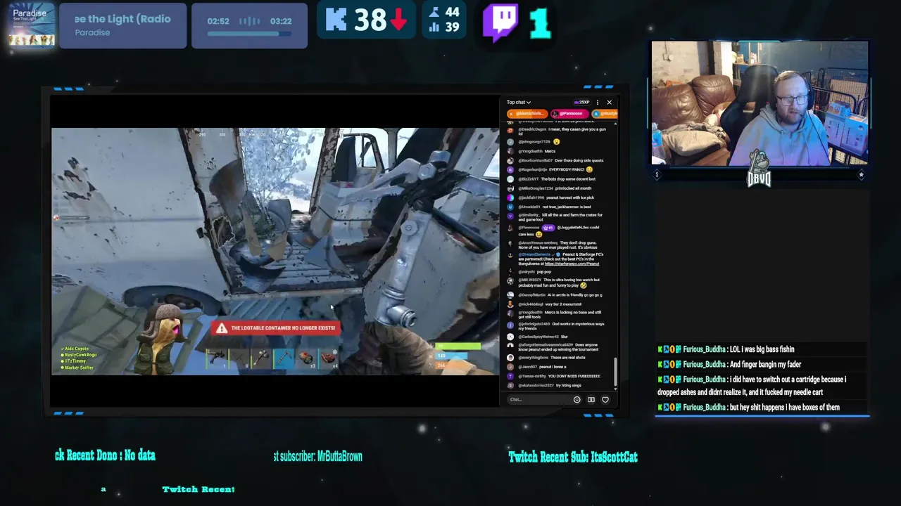The image size is (901, 506).
Task: Click the blue 140 hydration bar
Action: point(453,356)
